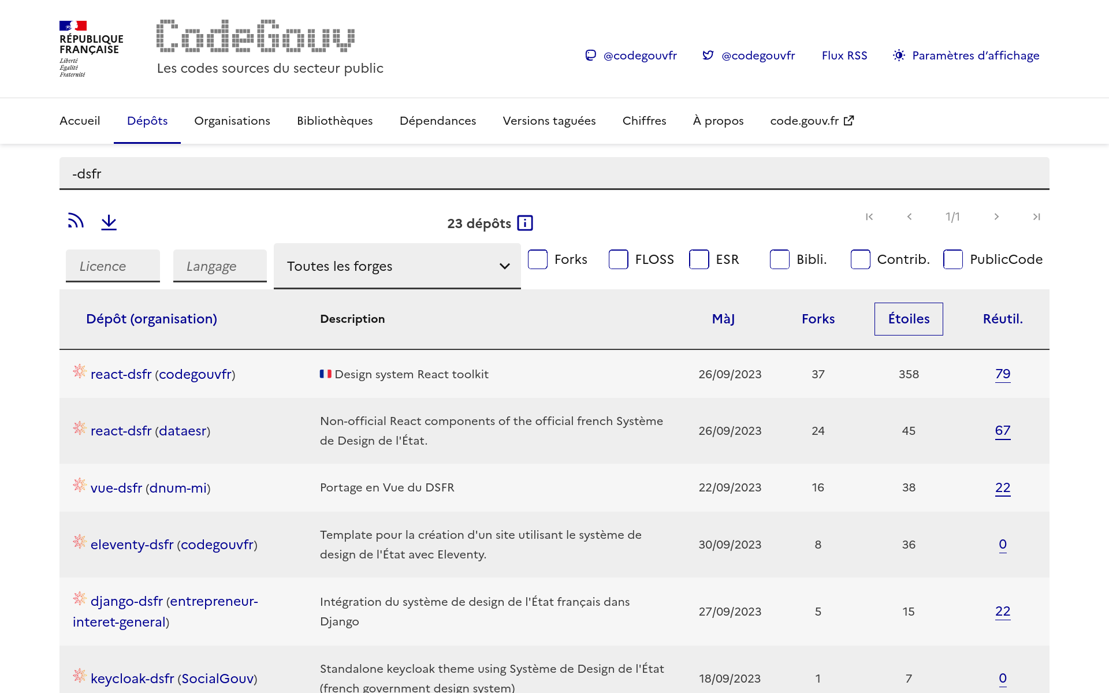
Task: Sort by Dépôt (organisation) column
Action: (151, 319)
